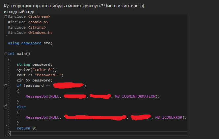Screen dimensions: 219x139
Task: Click the 'using namespace std;' line
Action: [30, 43]
